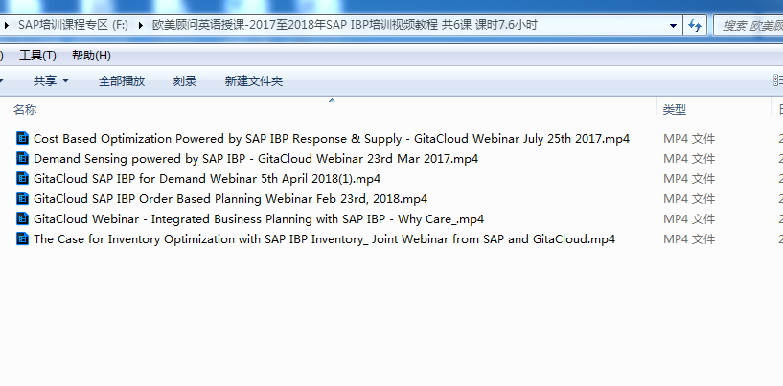Click the 欧美顾问英语授课 folder breadcrumb

(x=345, y=25)
